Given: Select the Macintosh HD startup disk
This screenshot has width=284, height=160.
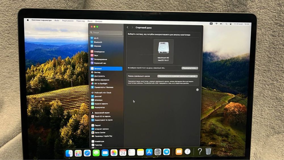Looking at the screenshot, I should [163, 51].
